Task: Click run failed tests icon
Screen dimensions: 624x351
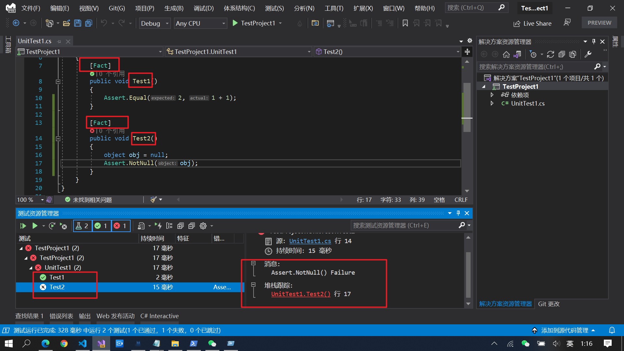Action: click(x=63, y=226)
